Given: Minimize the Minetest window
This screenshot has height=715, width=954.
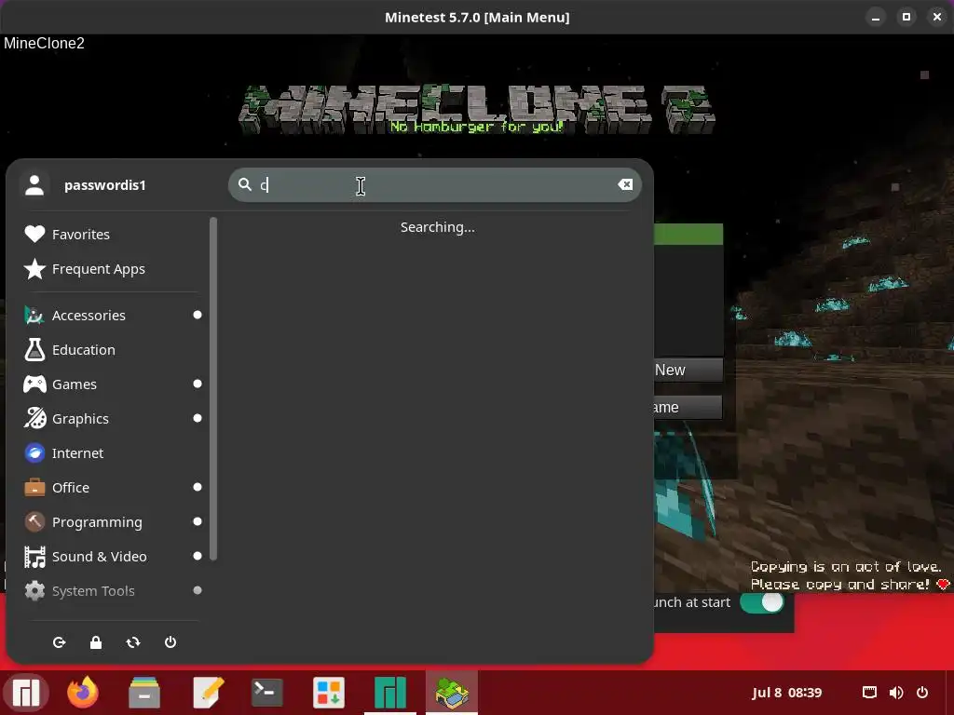Looking at the screenshot, I should pos(876,17).
